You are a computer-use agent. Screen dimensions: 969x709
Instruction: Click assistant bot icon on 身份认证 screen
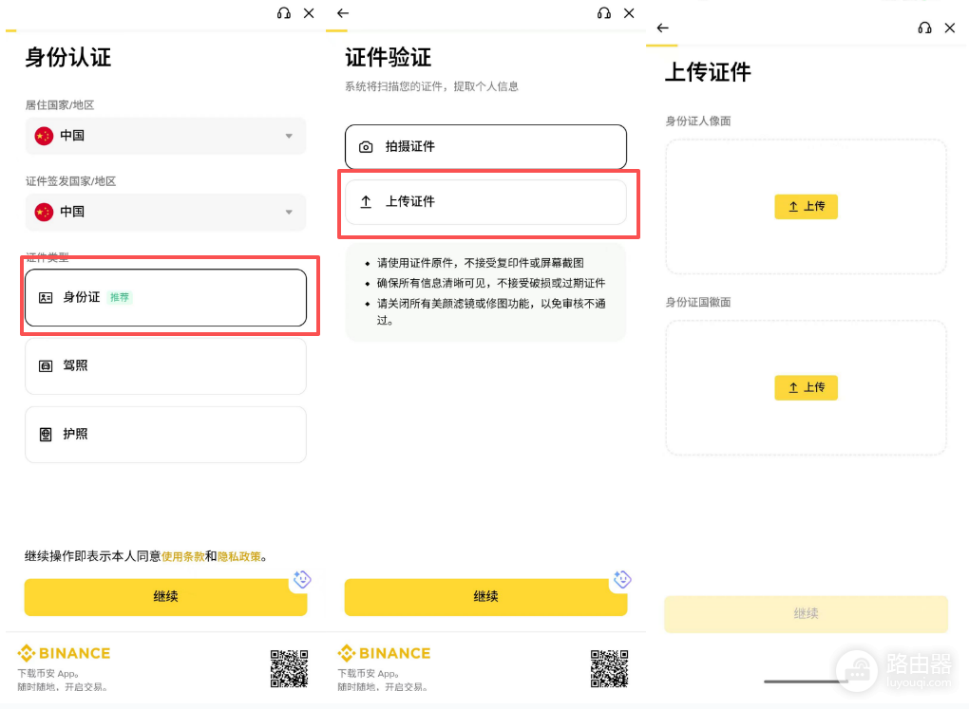tap(302, 579)
